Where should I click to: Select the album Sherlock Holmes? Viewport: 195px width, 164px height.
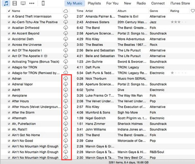pyautogui.click(x=130, y=124)
